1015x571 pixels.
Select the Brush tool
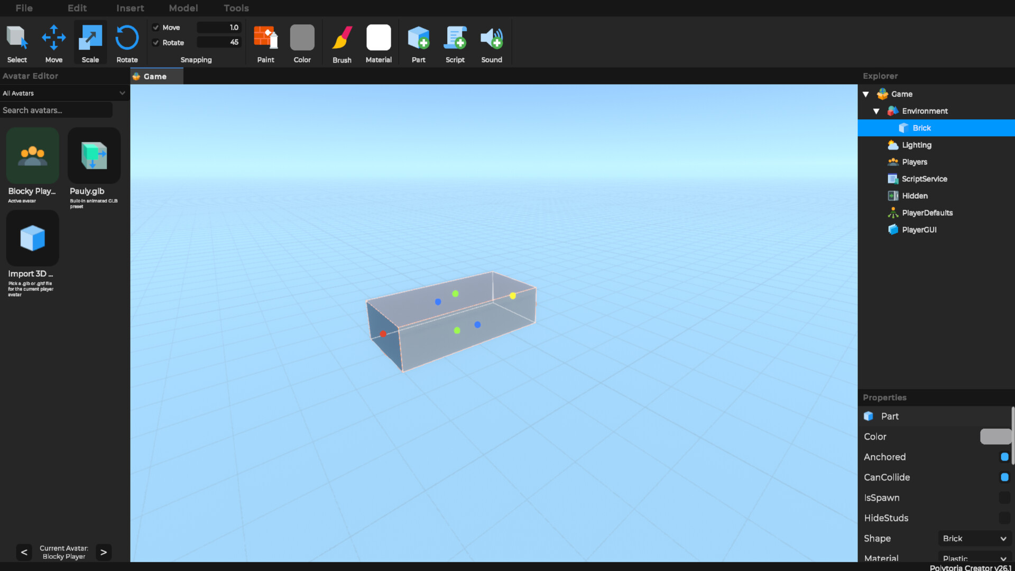point(342,38)
